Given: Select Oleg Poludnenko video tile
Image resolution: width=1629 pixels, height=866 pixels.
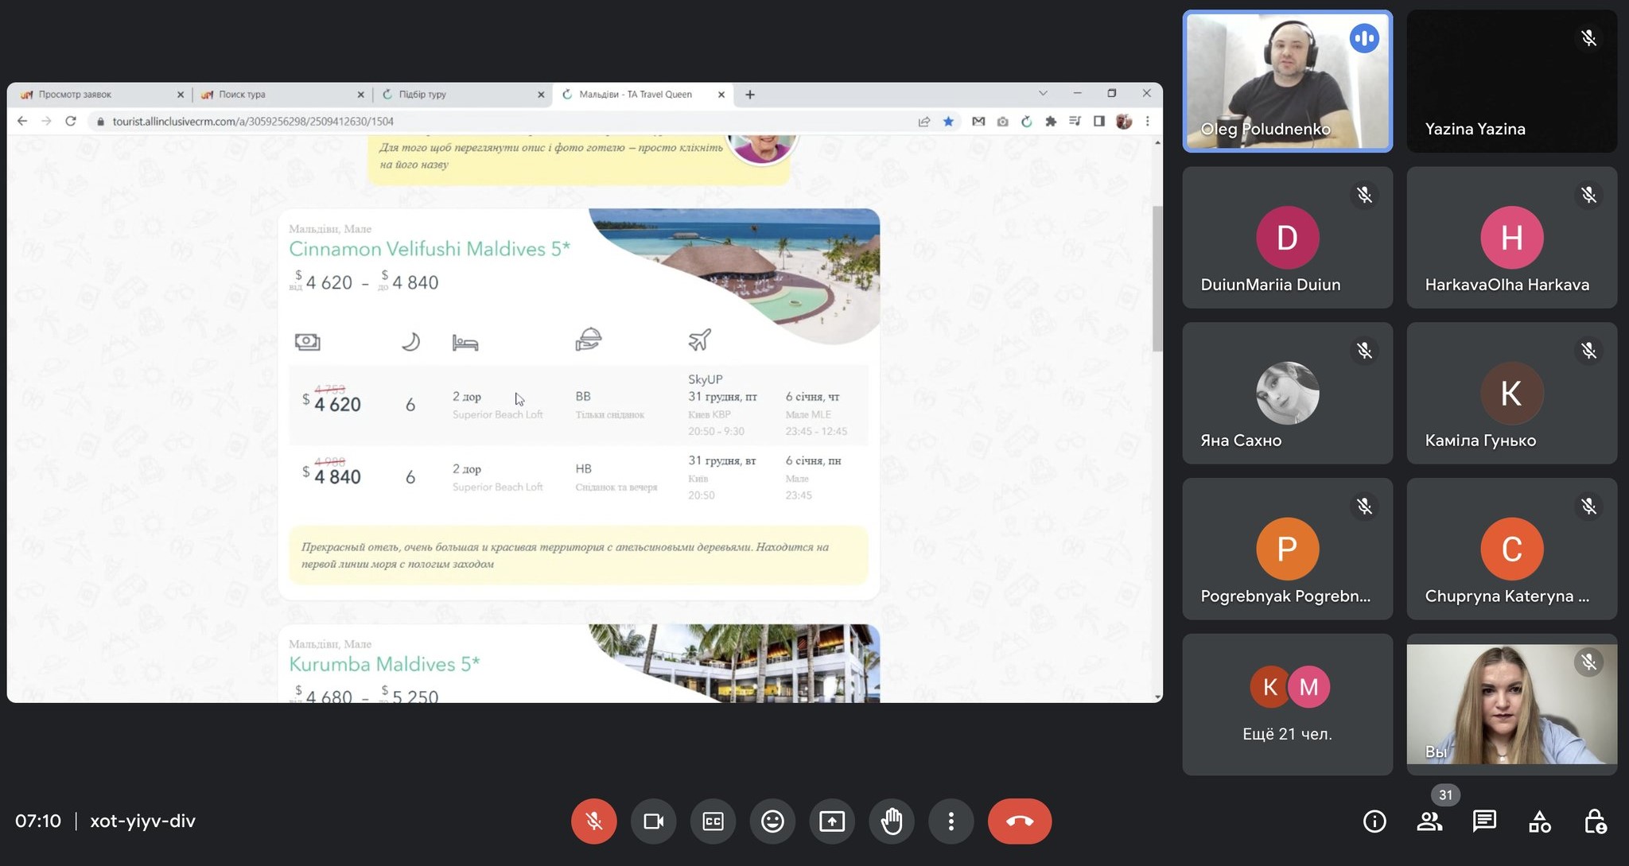Looking at the screenshot, I should tap(1287, 81).
